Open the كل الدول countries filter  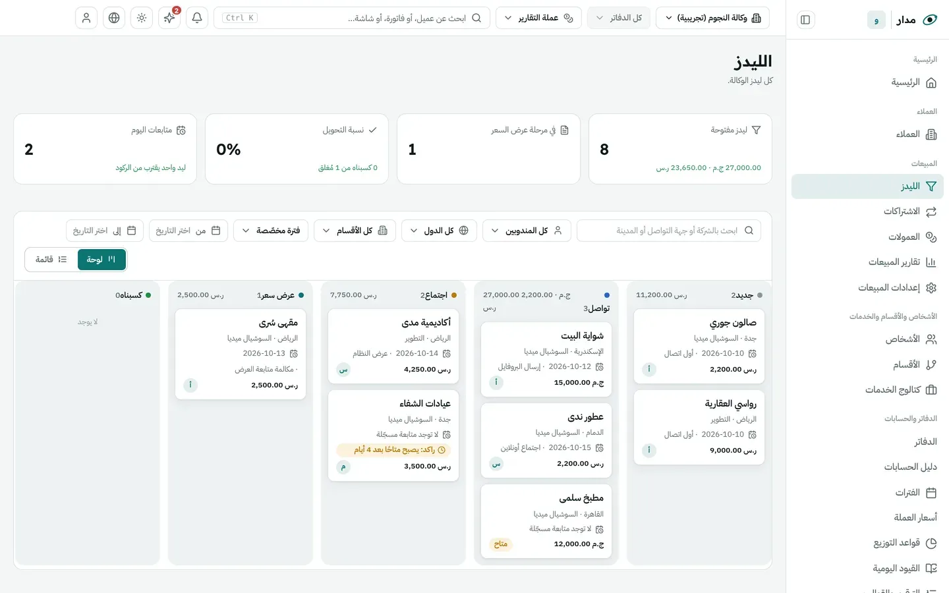point(439,231)
